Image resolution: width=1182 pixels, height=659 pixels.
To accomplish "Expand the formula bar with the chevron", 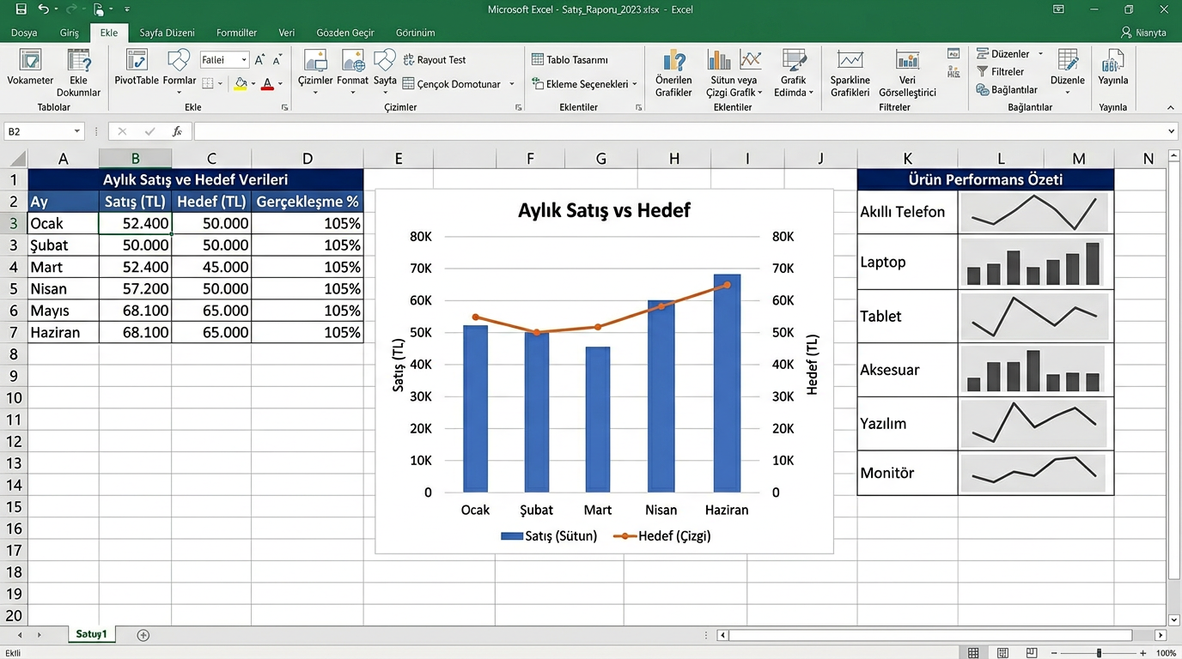I will [x=1172, y=131].
